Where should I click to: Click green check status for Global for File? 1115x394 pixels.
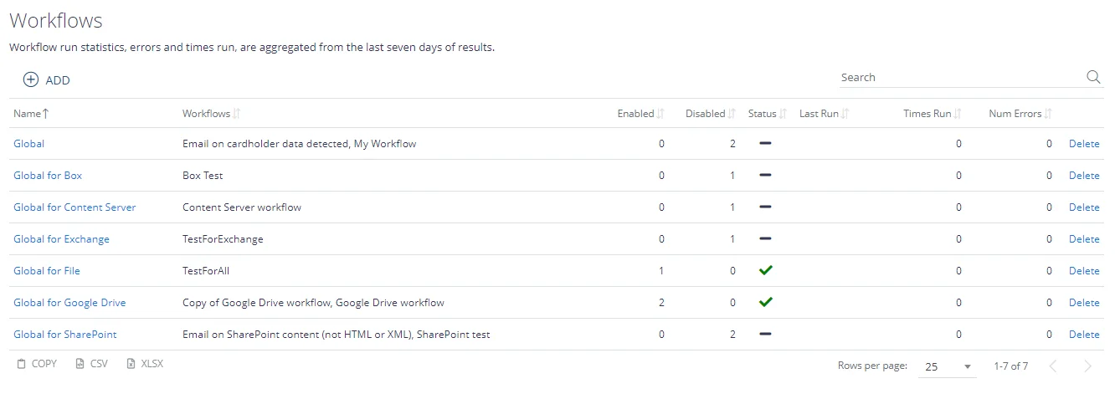pos(765,270)
